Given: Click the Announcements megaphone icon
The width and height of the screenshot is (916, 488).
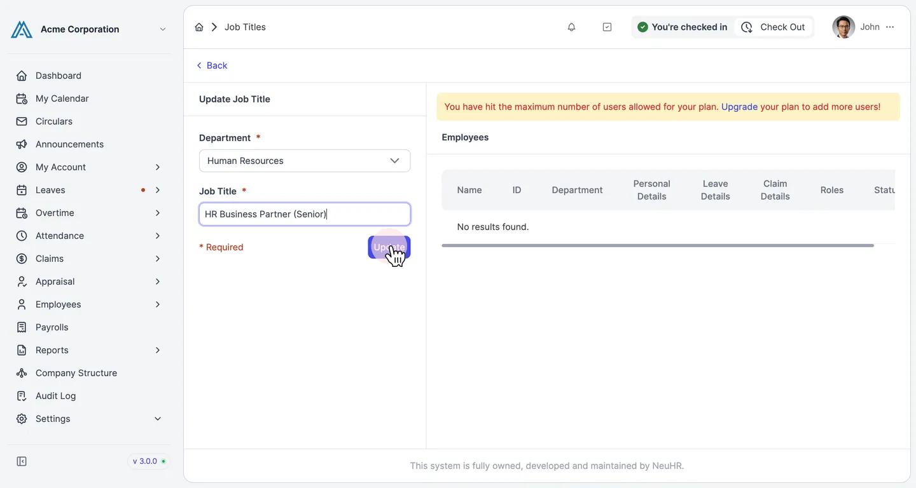Looking at the screenshot, I should coord(22,144).
